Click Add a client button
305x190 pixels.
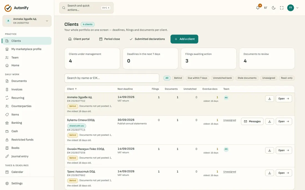point(184,39)
